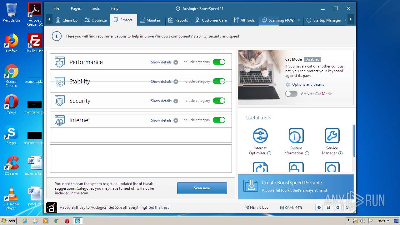
Task: Expand Show details for Stability
Action: (x=164, y=82)
